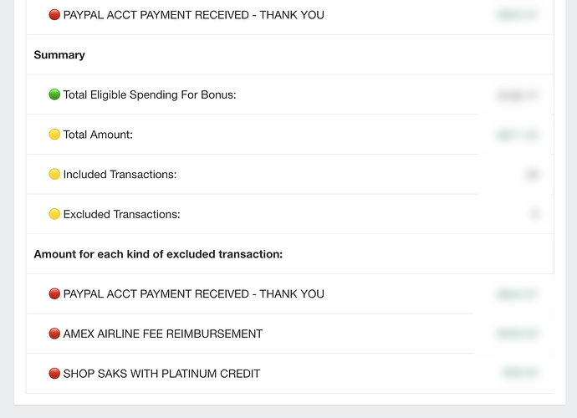Click the yellow circle next to Total Amount

(x=54, y=135)
